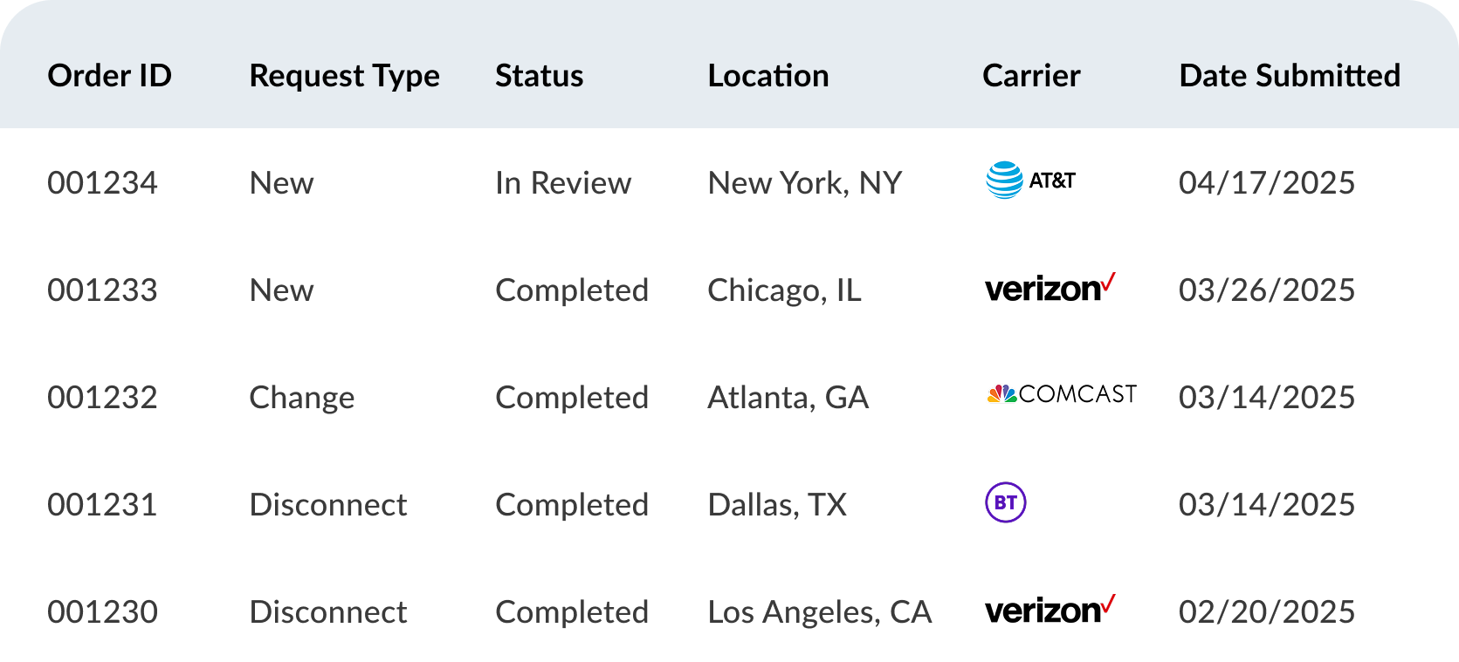The height and width of the screenshot is (662, 1459).
Task: Click the BT carrier logo
Action: 1006,502
